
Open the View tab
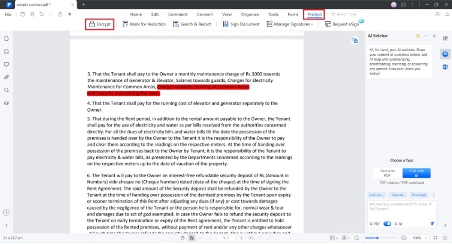[227, 14]
